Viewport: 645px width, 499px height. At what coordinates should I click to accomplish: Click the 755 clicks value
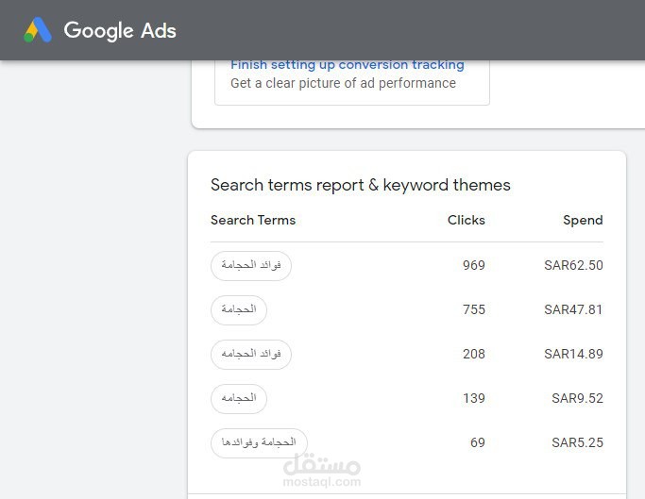coord(473,309)
